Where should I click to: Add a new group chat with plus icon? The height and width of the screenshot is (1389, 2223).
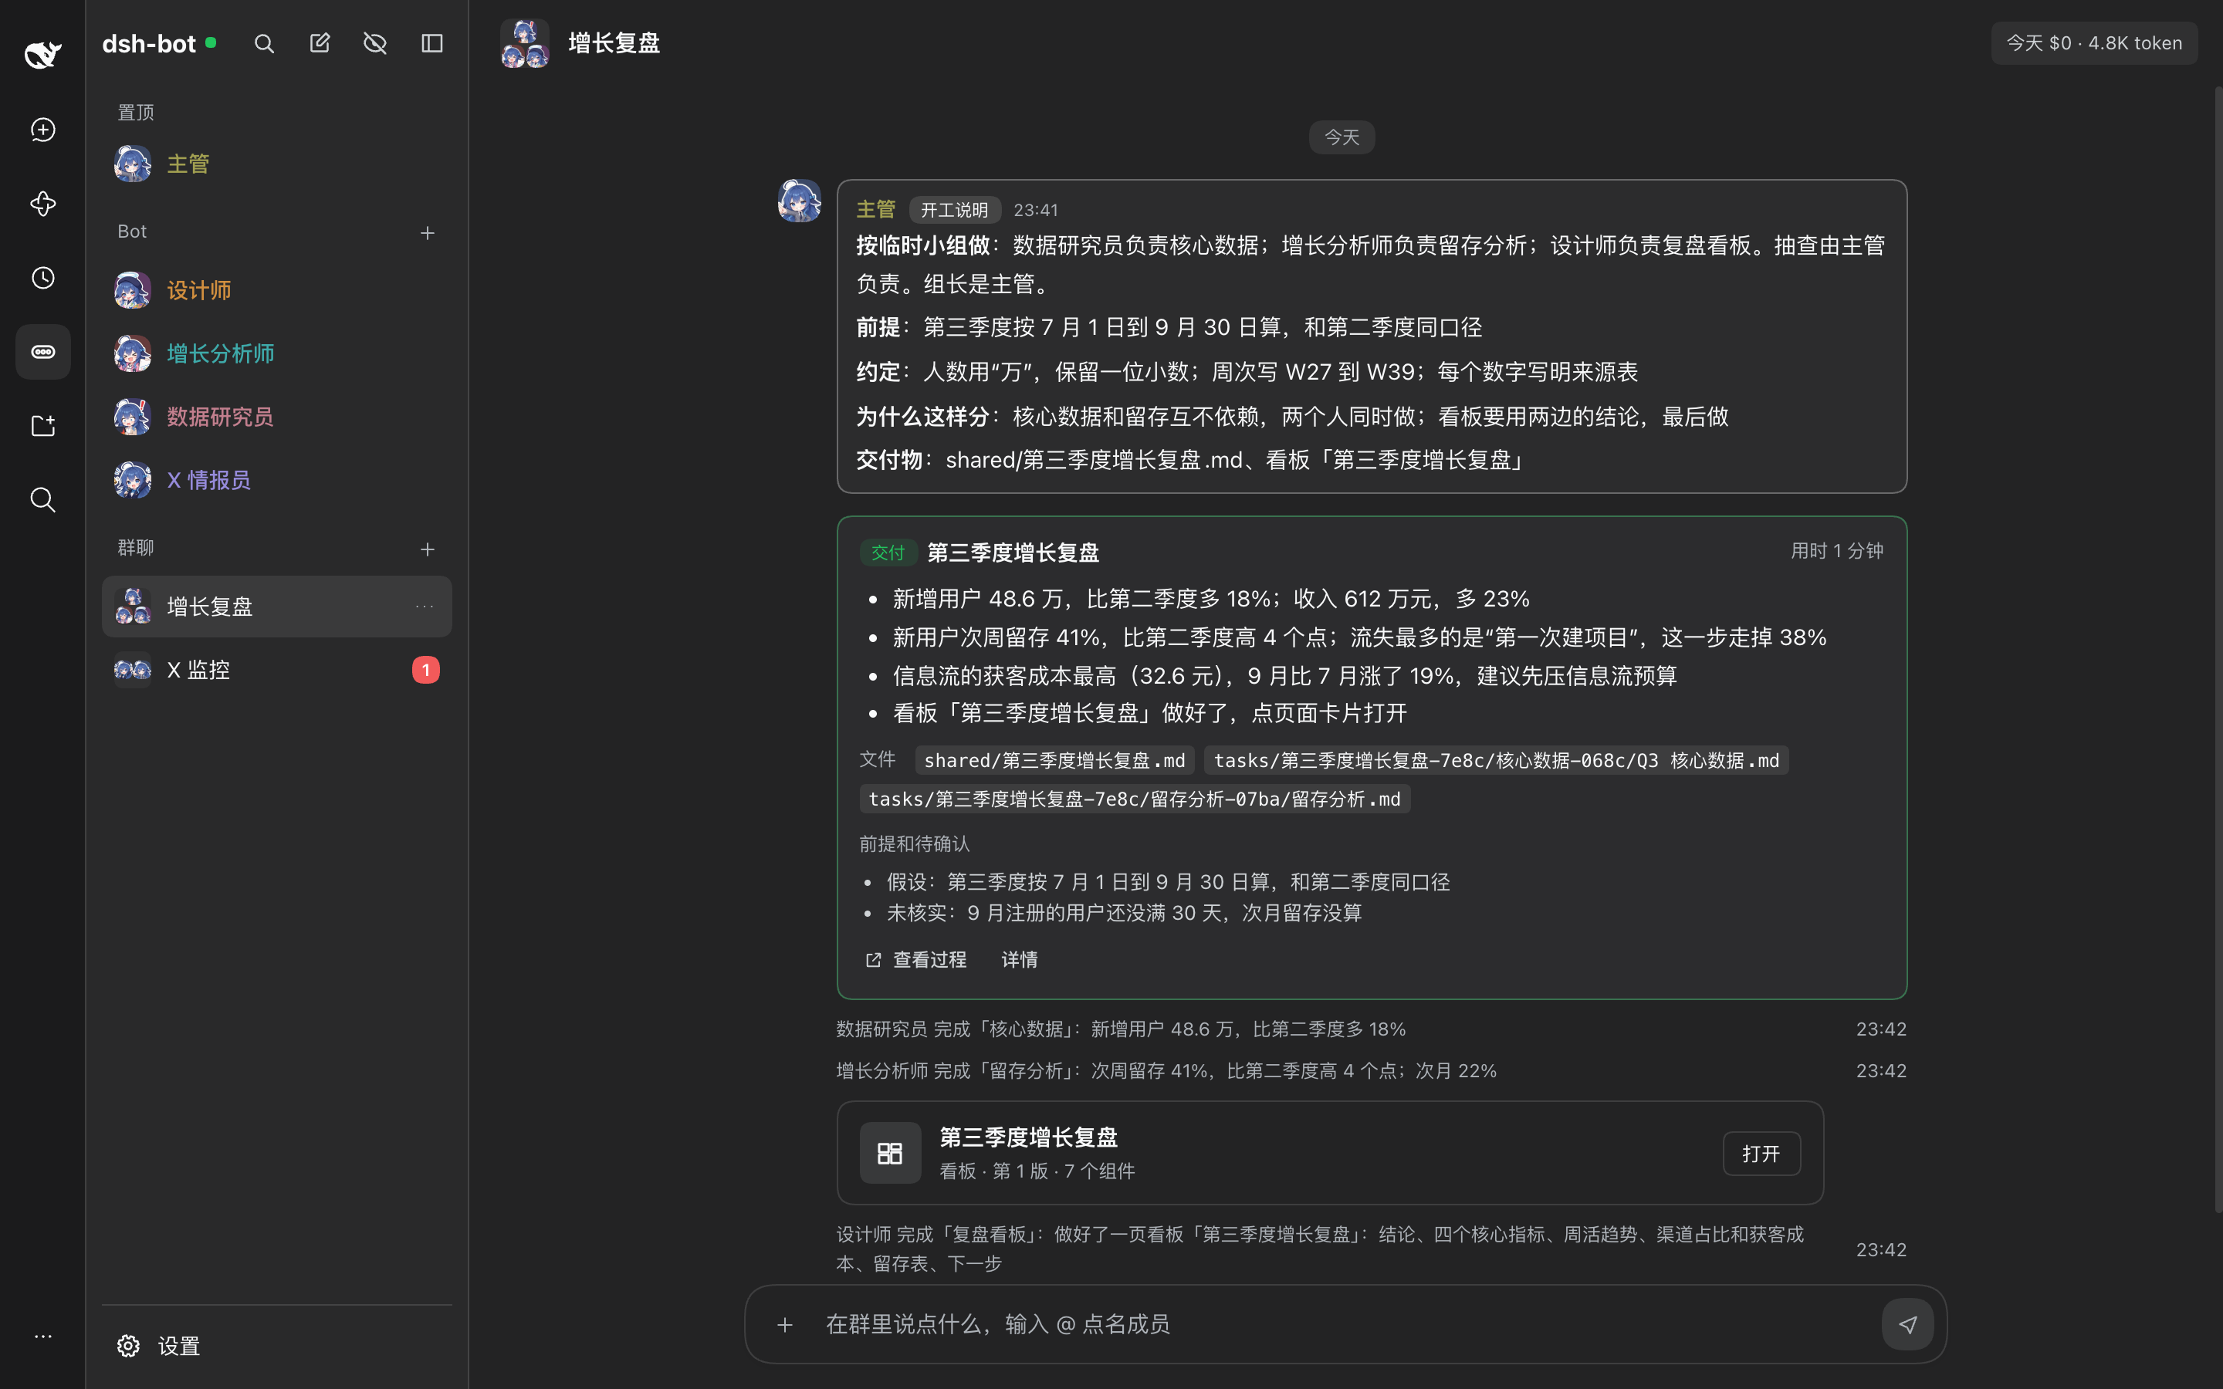click(427, 549)
